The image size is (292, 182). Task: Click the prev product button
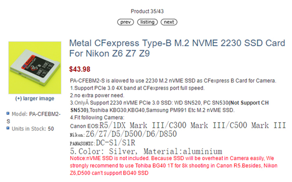pyautogui.click(x=125, y=22)
